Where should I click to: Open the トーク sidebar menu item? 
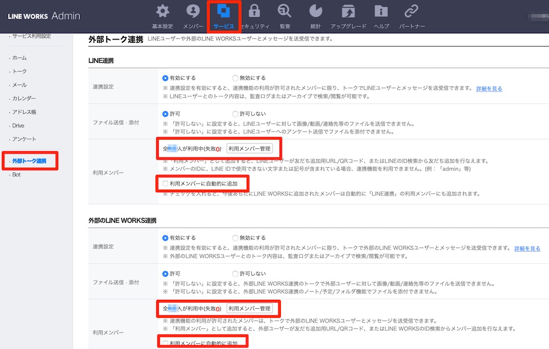coord(19,71)
